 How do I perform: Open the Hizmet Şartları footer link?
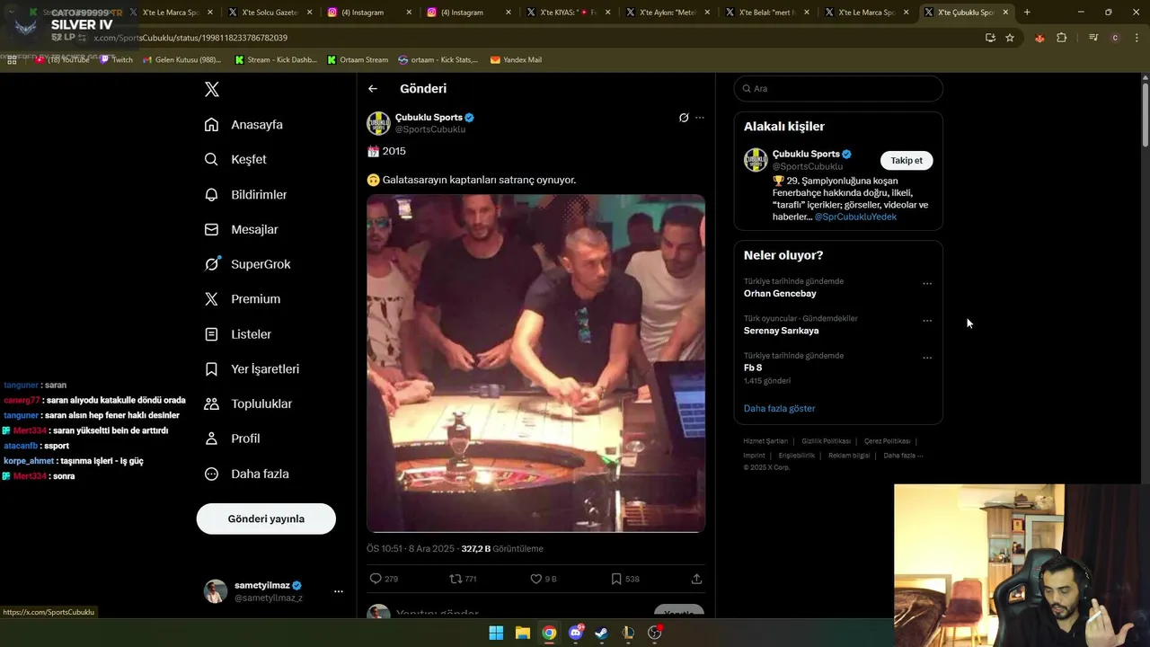click(765, 441)
